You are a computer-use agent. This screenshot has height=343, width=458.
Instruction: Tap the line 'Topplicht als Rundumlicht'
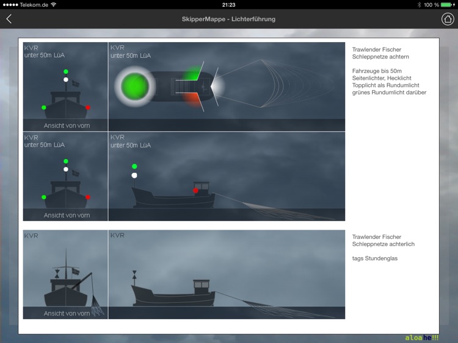click(385, 85)
